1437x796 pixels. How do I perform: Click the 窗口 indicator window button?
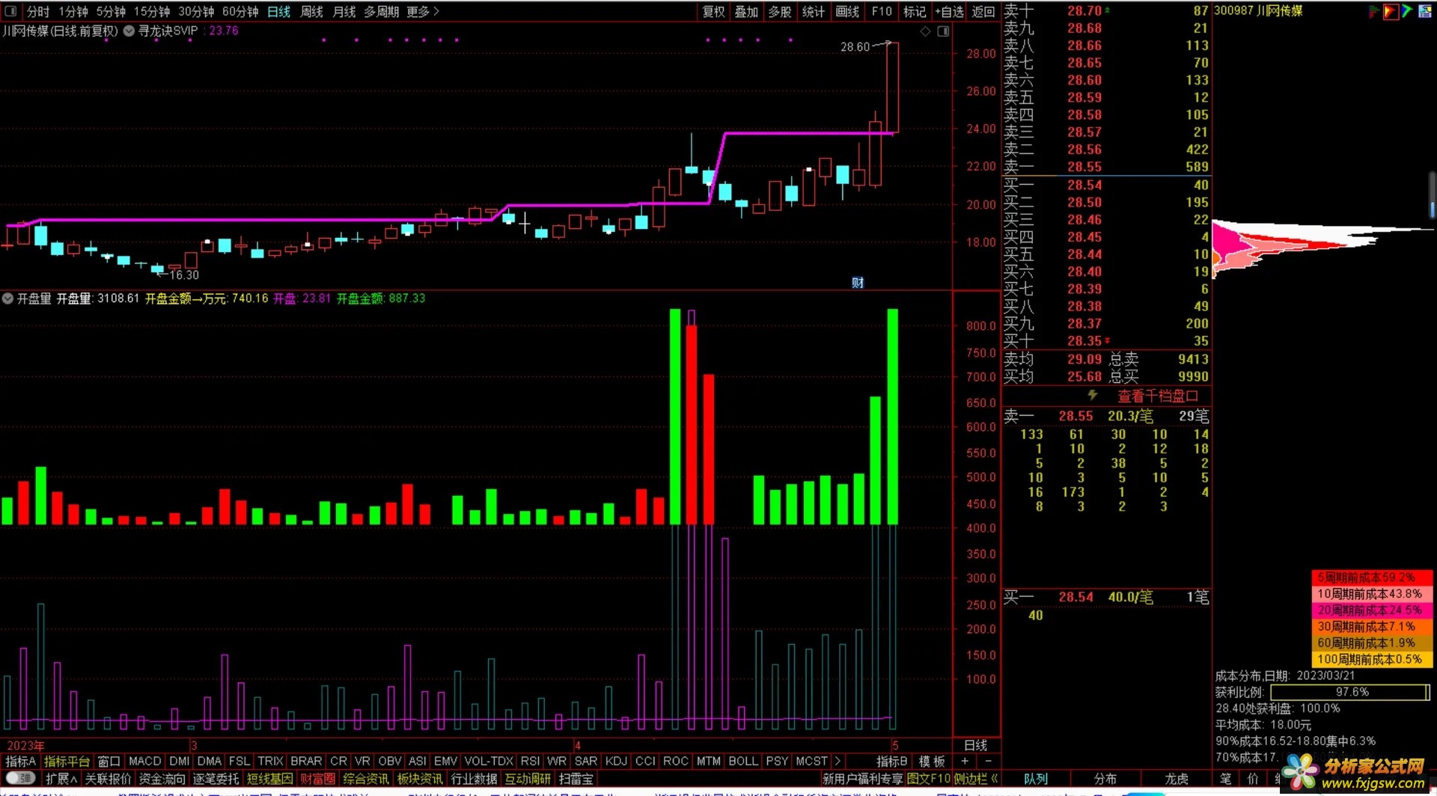(x=109, y=761)
